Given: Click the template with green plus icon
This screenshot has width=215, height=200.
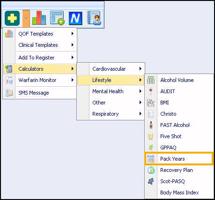Looking at the screenshot, I should (x=57, y=18).
